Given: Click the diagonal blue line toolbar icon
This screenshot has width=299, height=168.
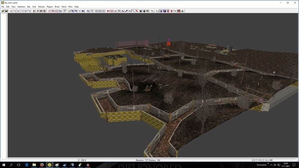Looking at the screenshot, I should [x=133, y=11].
